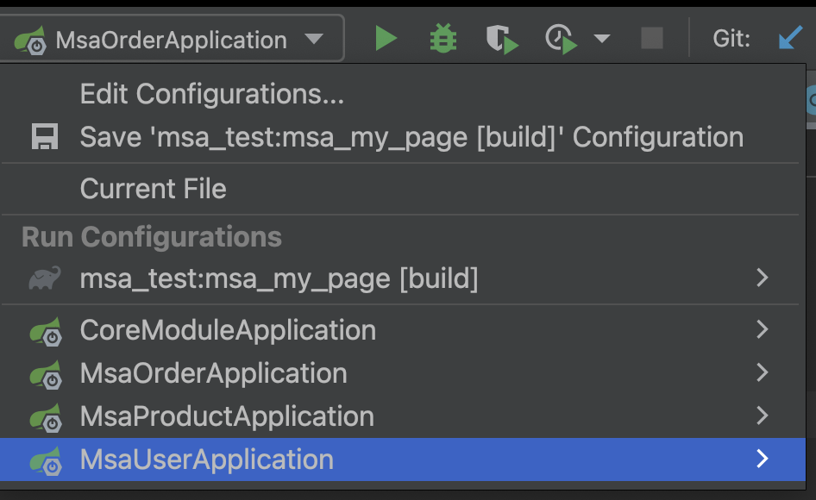The image size is (816, 500).
Task: Click the gray Stop square button
Action: tap(652, 39)
